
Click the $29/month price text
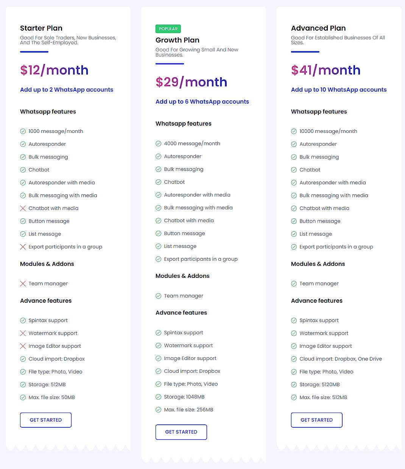pos(191,82)
